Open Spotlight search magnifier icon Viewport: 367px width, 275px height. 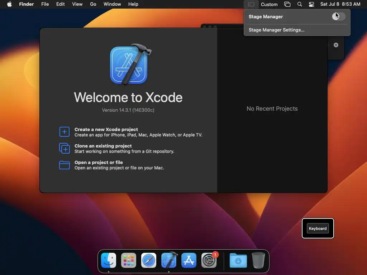tap(300, 4)
